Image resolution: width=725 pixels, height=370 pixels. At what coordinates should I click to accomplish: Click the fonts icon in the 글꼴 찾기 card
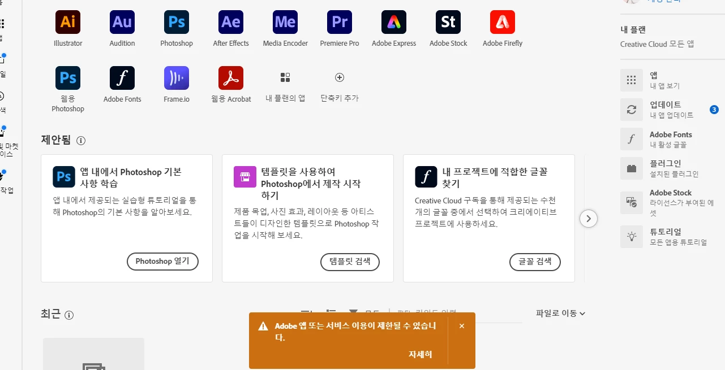426,176
